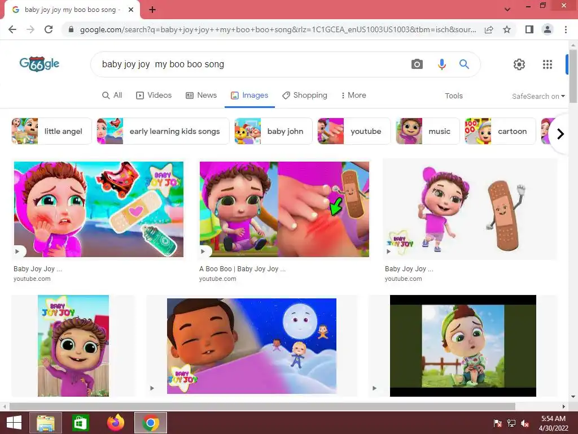The height and width of the screenshot is (434, 578).
Task: Switch to the All results tab
Action: (x=112, y=95)
